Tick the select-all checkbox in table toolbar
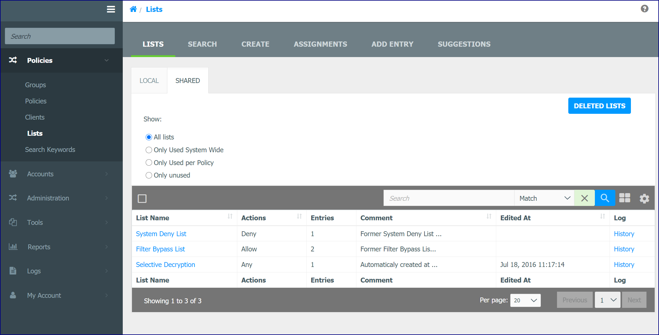Image resolution: width=659 pixels, height=335 pixels. (142, 199)
